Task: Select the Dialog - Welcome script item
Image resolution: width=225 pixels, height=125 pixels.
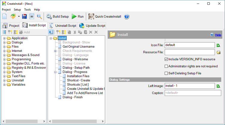Action: [x=75, y=59]
